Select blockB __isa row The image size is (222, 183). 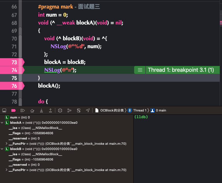point(67,154)
